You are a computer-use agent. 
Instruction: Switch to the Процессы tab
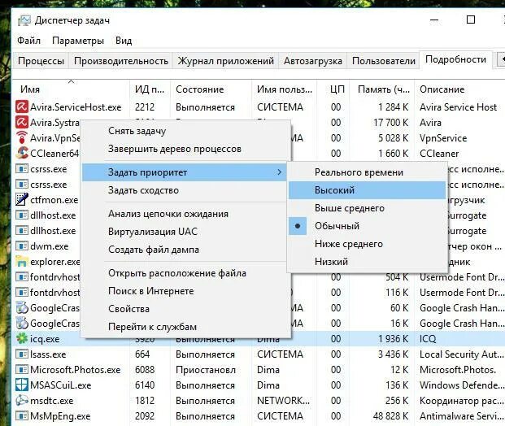click(x=41, y=61)
